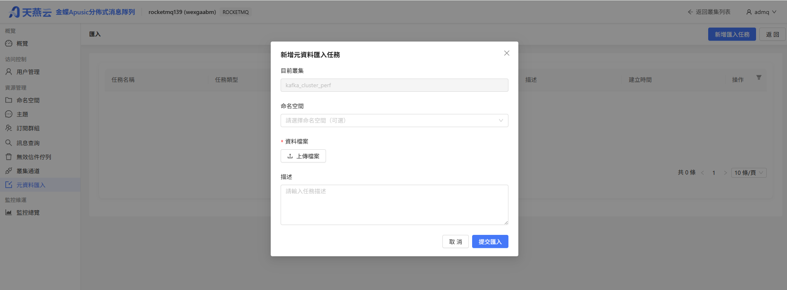This screenshot has height=290, width=787.
Task: Open 用户管理 in the sidebar
Action: click(40, 72)
